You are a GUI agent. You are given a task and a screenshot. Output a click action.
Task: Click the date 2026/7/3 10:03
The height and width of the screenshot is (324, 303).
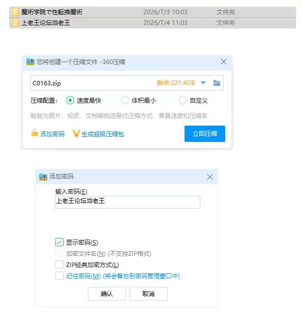coord(165,12)
